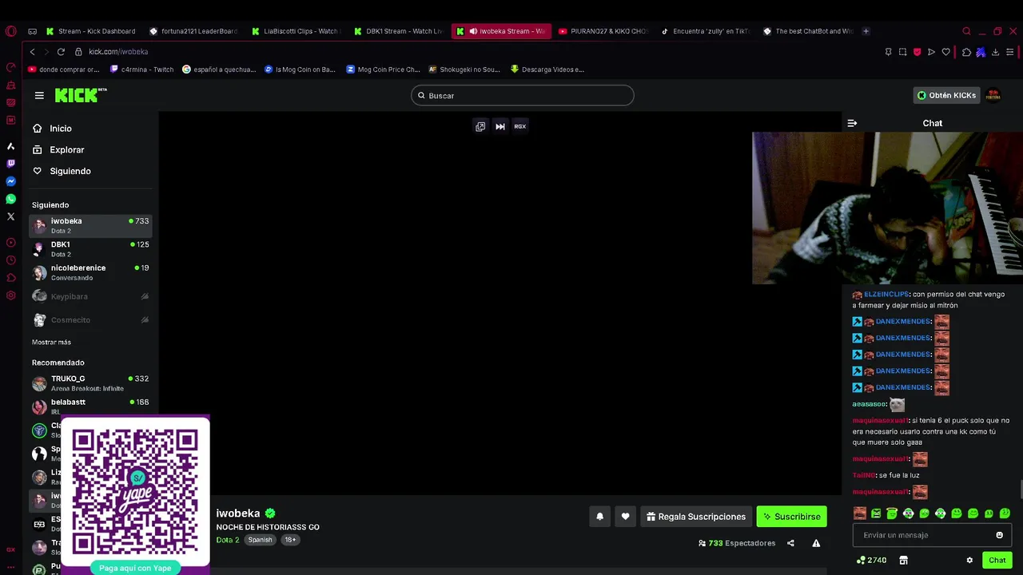Click aeasasco username in chat

click(x=870, y=404)
